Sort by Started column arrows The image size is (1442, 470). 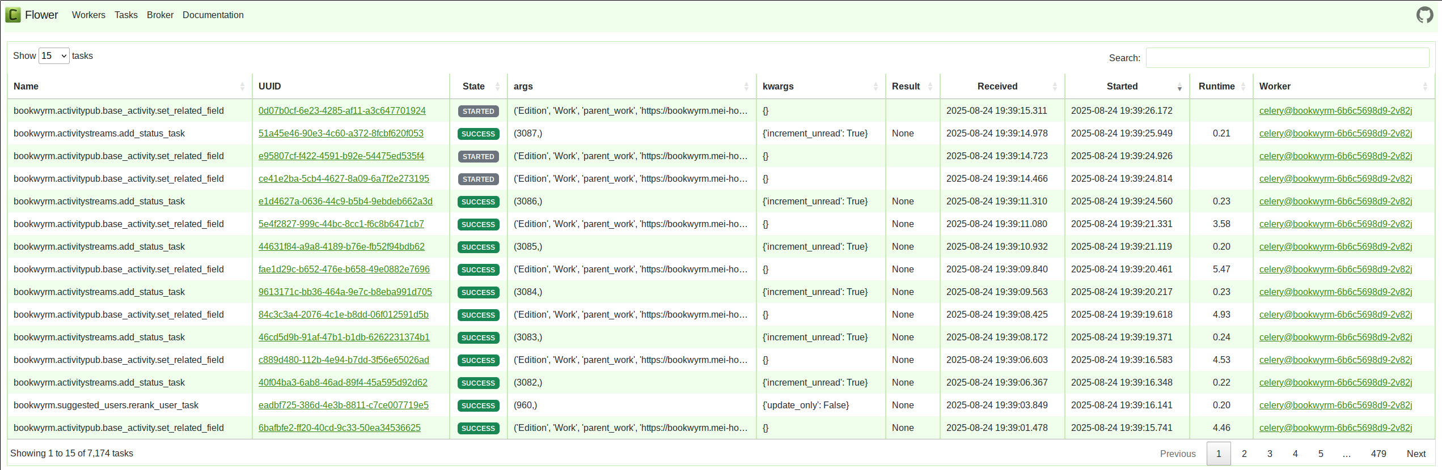tap(1179, 87)
